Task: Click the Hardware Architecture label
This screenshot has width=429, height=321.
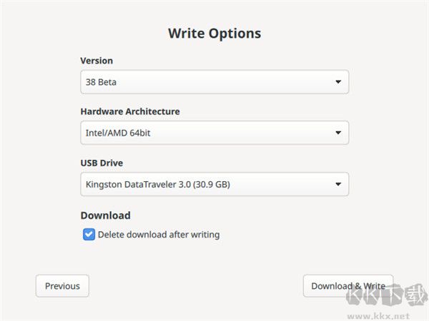Action: (130, 111)
